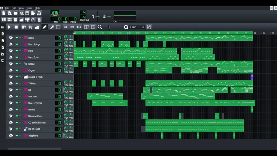Mute the CD and CB Drums track
The height and width of the screenshot is (156, 277).
click(17, 122)
